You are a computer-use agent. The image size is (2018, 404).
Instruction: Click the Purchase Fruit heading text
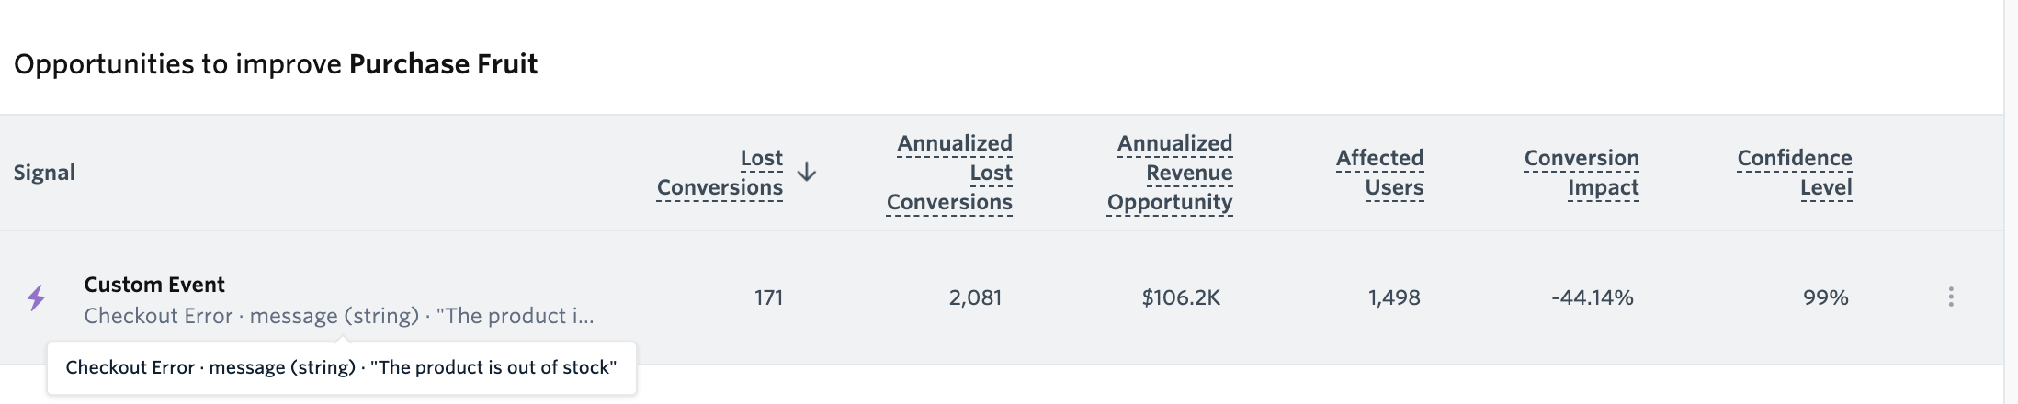(444, 64)
